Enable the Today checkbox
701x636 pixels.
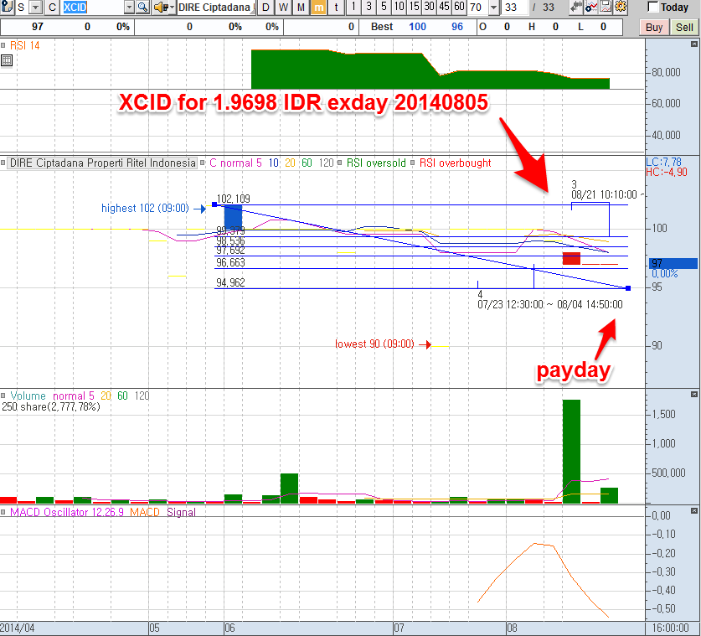653,7
